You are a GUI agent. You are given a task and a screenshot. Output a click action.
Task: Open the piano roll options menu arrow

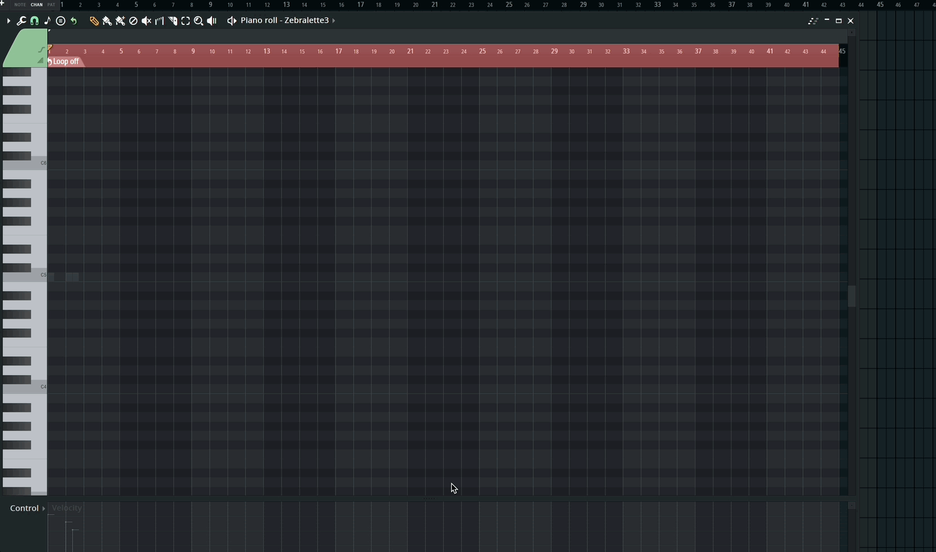9,21
